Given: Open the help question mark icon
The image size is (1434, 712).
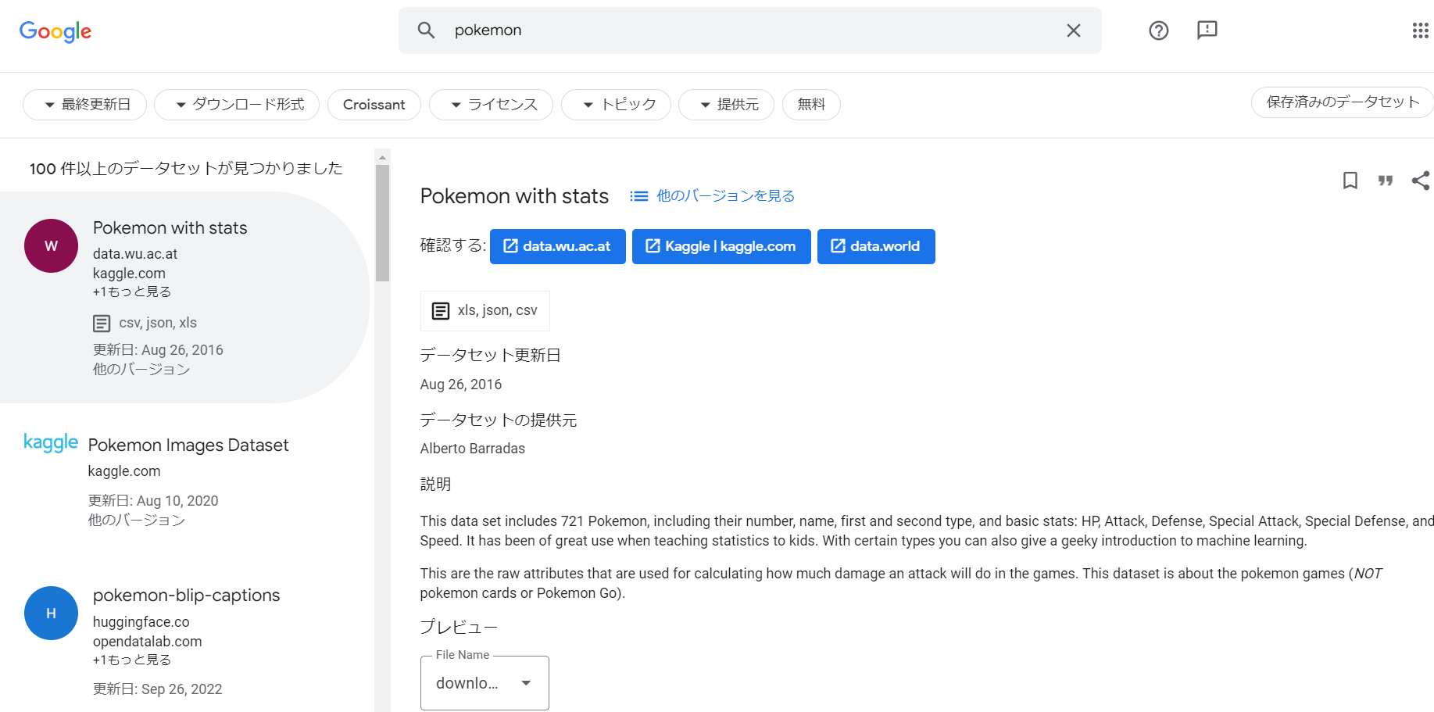Looking at the screenshot, I should coord(1159,30).
